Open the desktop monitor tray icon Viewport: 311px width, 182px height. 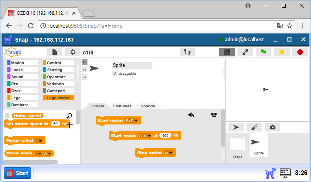285,173
